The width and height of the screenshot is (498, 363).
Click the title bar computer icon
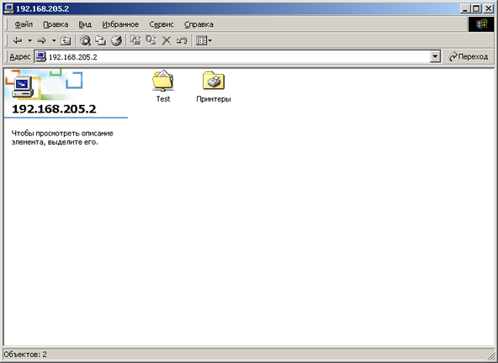click(9, 8)
